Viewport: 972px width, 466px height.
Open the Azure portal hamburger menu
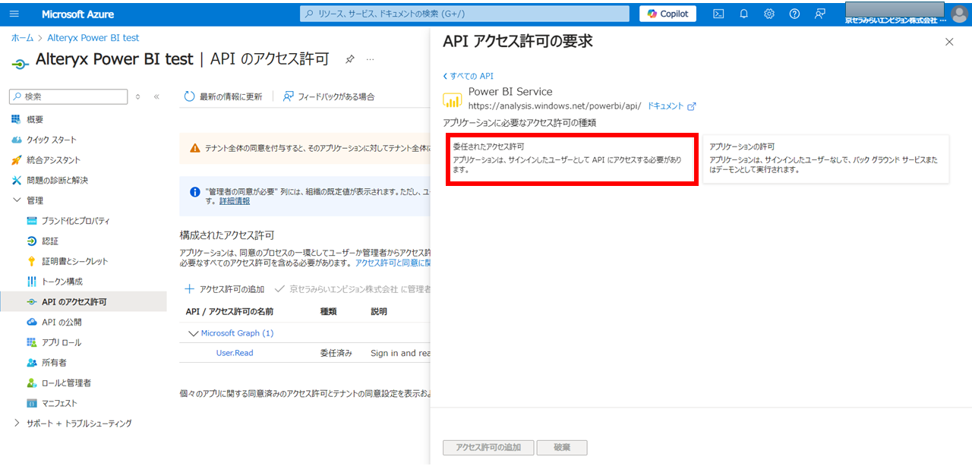click(x=14, y=14)
